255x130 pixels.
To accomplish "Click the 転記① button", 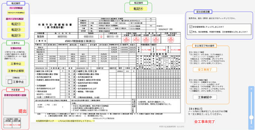I will tap(16, 24).
